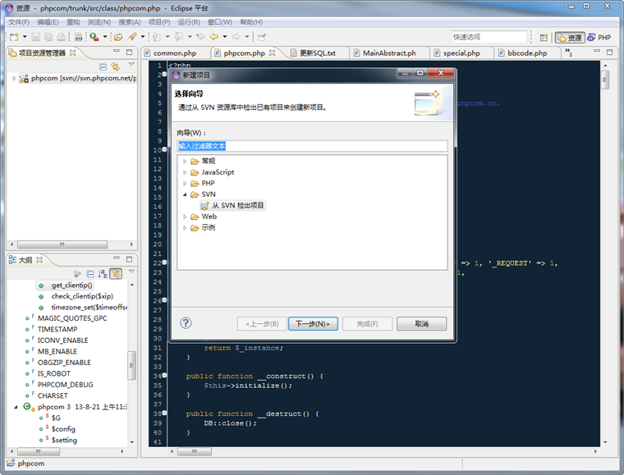Click link with editor icon in project explorer
The image size is (624, 475).
(x=116, y=66)
